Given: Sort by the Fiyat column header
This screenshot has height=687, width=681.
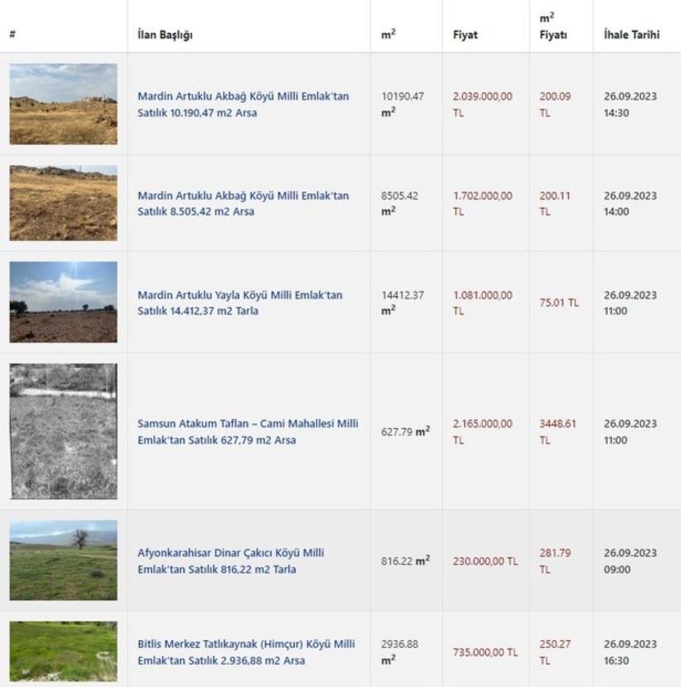Looking at the screenshot, I should [x=465, y=35].
